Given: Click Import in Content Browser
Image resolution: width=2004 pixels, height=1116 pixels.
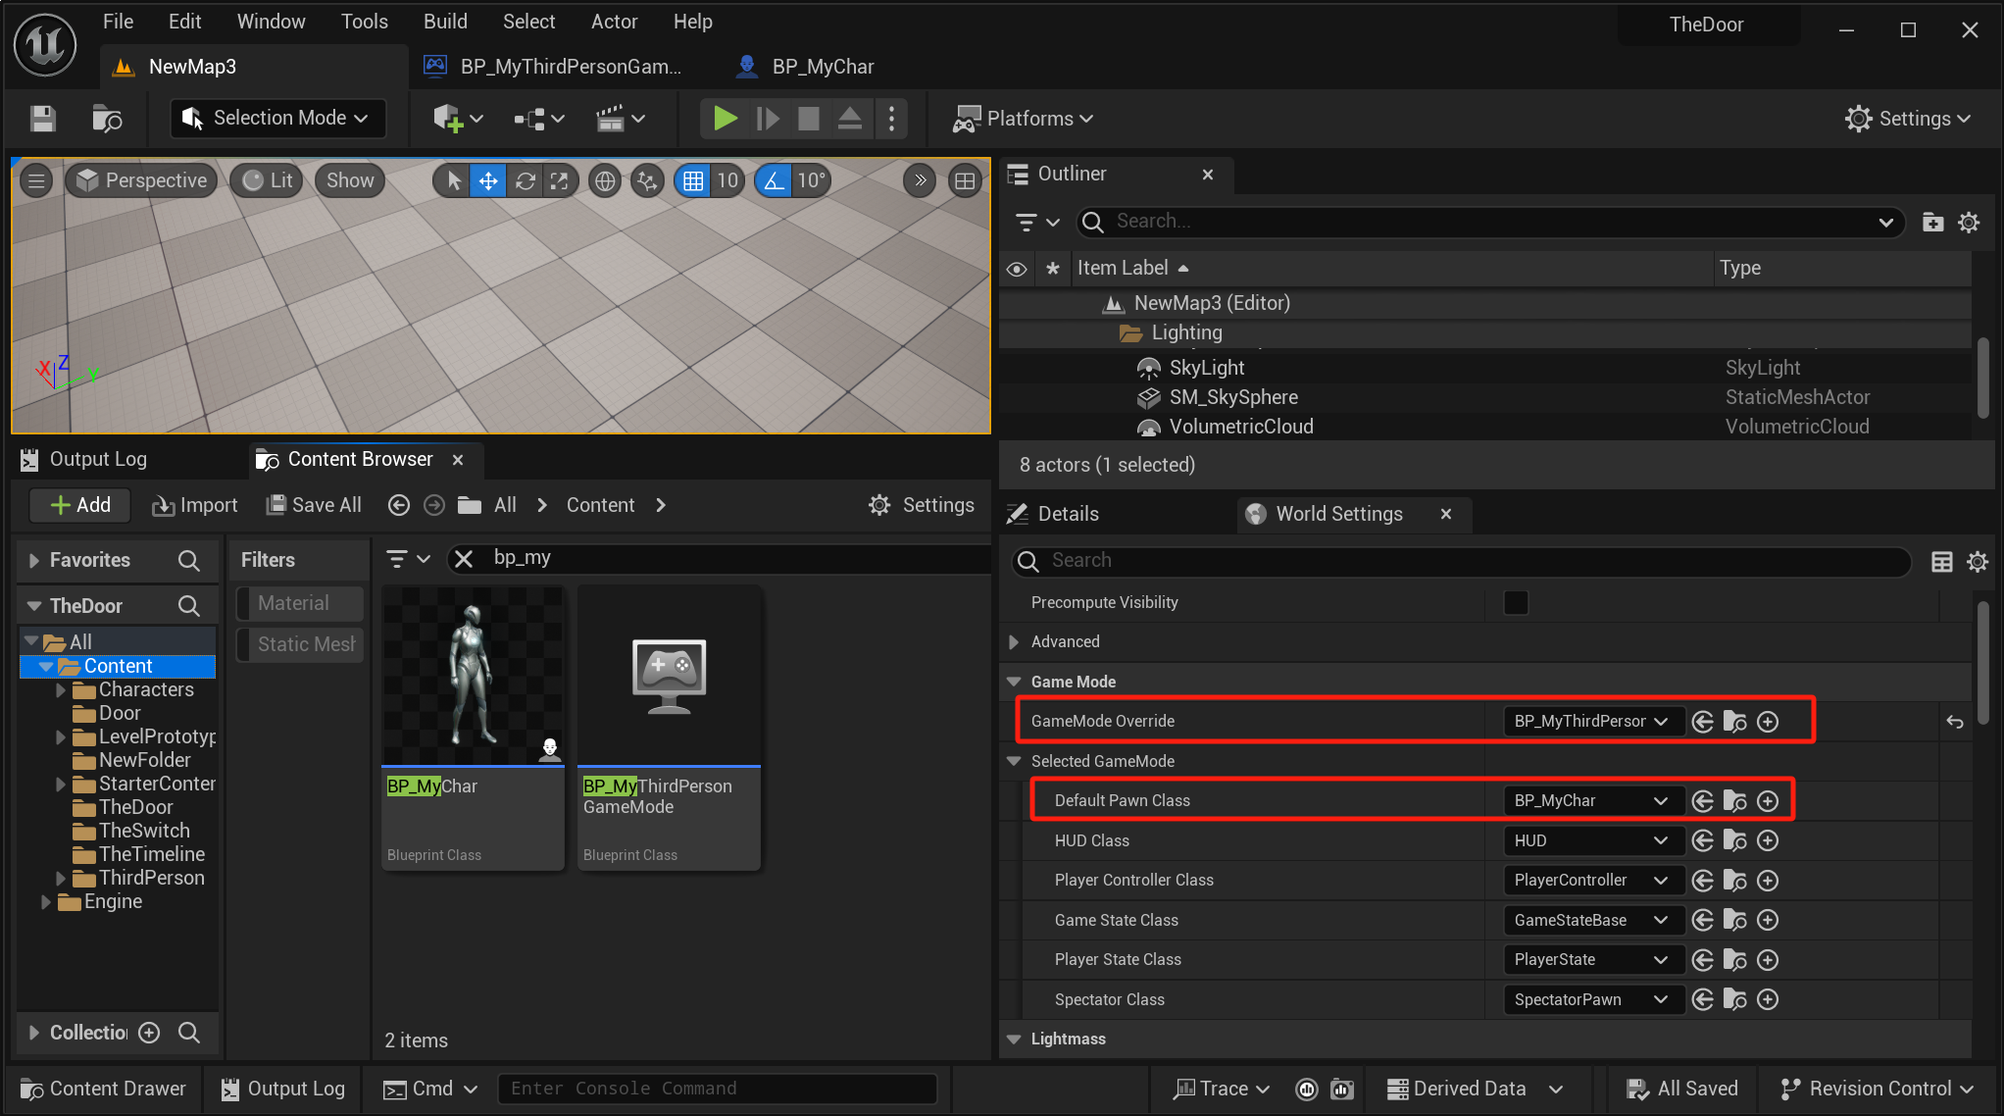Looking at the screenshot, I should tap(194, 505).
